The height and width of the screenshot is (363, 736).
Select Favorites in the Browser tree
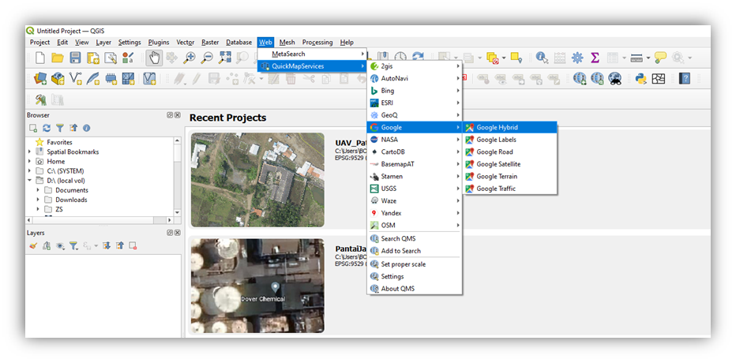(x=59, y=142)
